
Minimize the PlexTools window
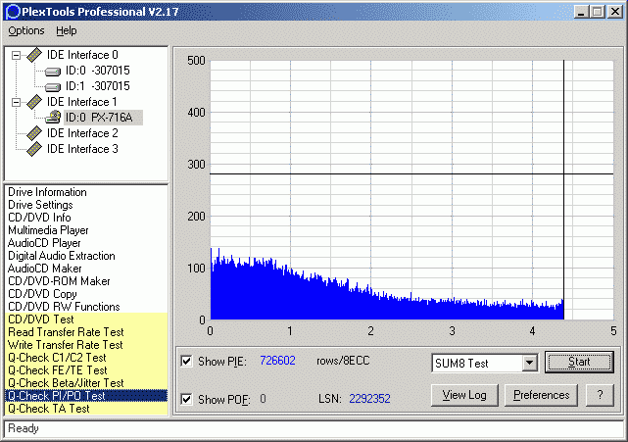pos(581,12)
